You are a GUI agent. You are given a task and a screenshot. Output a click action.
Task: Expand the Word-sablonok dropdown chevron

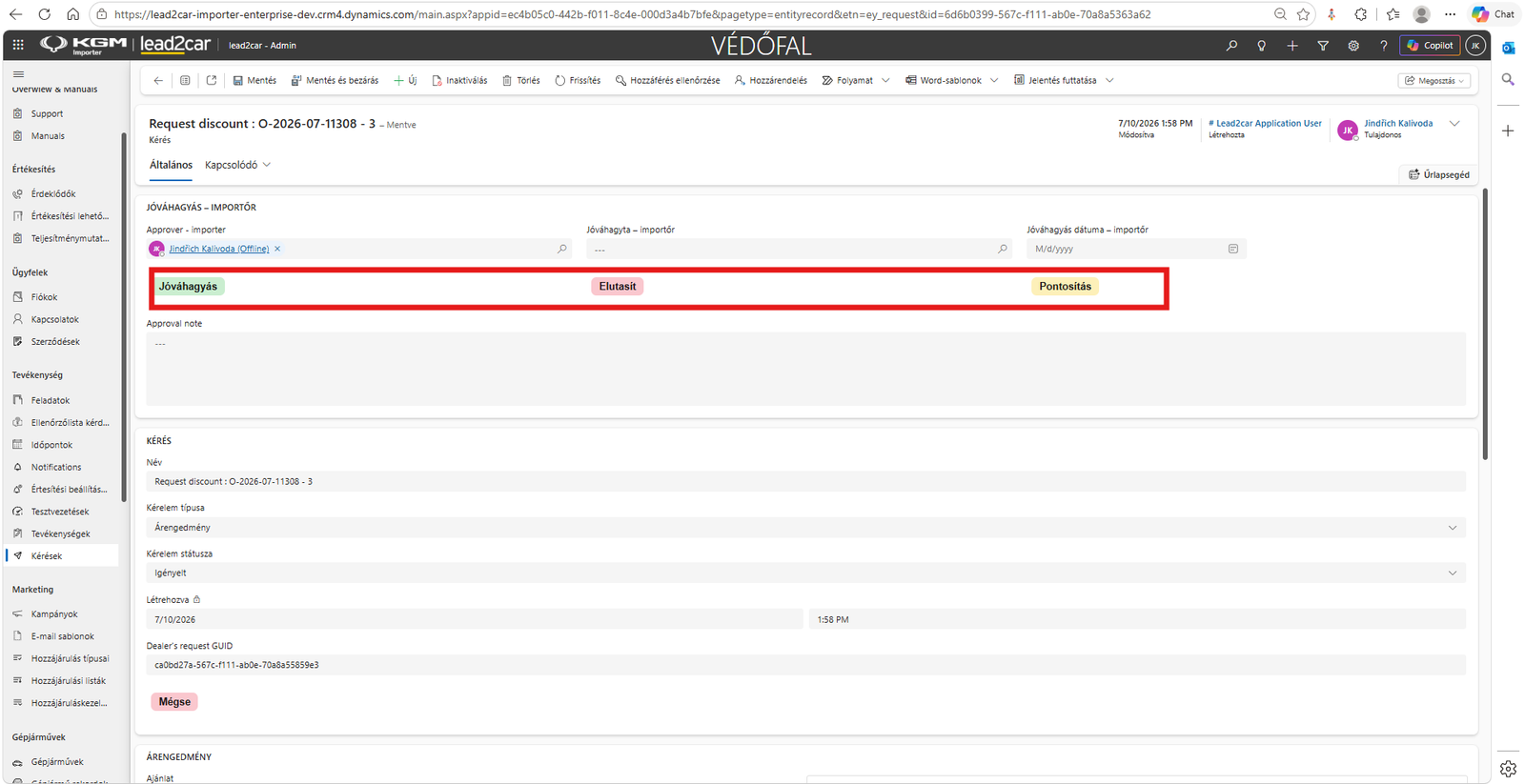click(x=994, y=81)
